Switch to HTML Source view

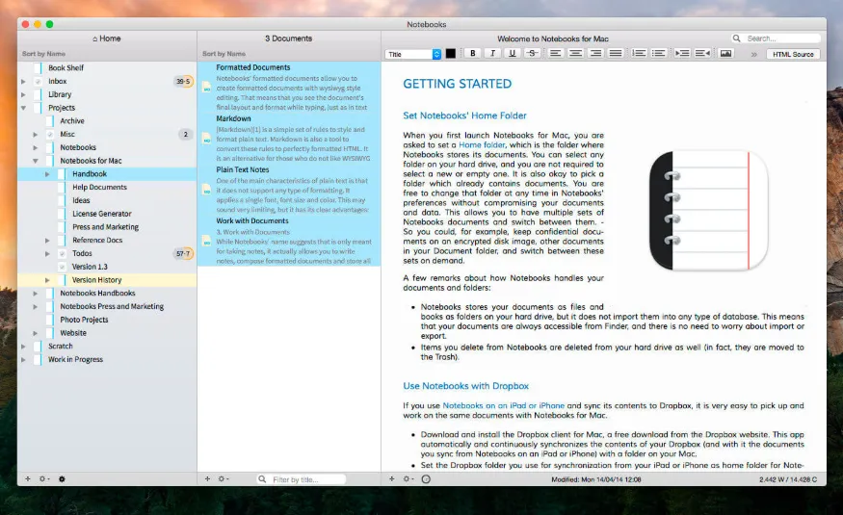793,54
